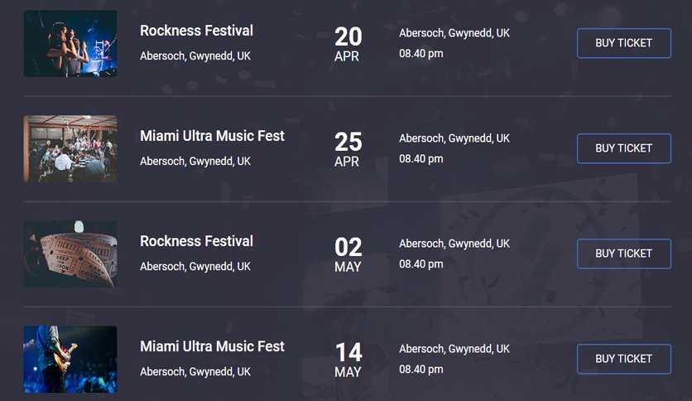
Task: Select the 02 MAY date label
Action: point(348,254)
